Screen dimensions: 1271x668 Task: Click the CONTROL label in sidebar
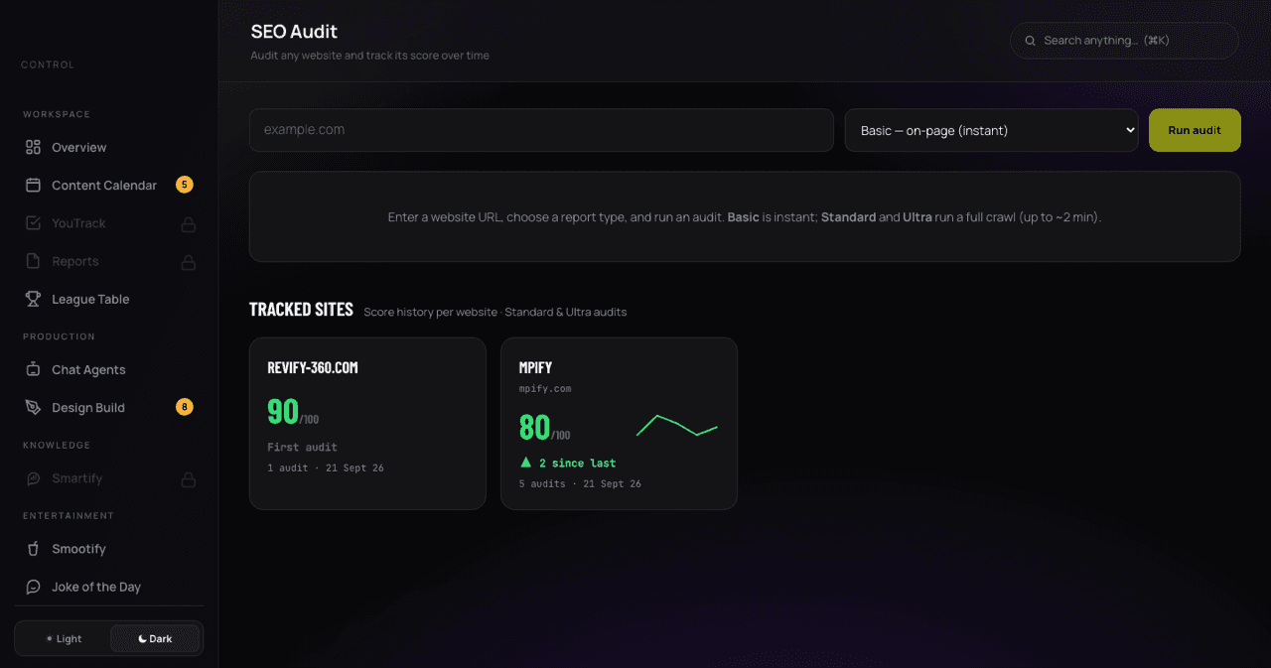click(x=48, y=66)
